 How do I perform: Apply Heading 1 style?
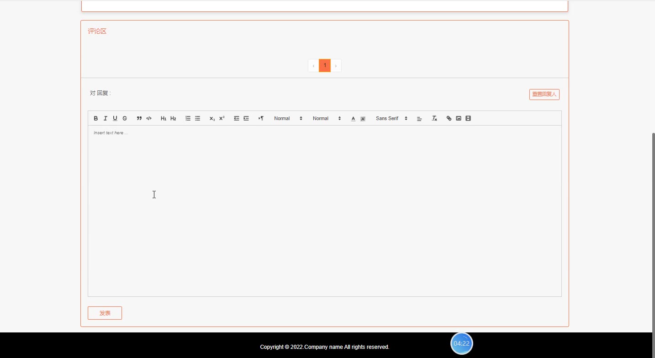(164, 118)
